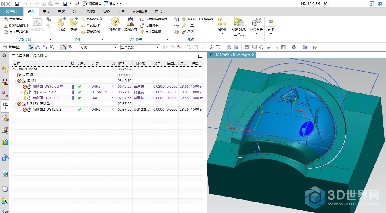The image size is (386, 213).
Task: Click 创建 DMU 工作集 icon
Action: click(239, 26)
